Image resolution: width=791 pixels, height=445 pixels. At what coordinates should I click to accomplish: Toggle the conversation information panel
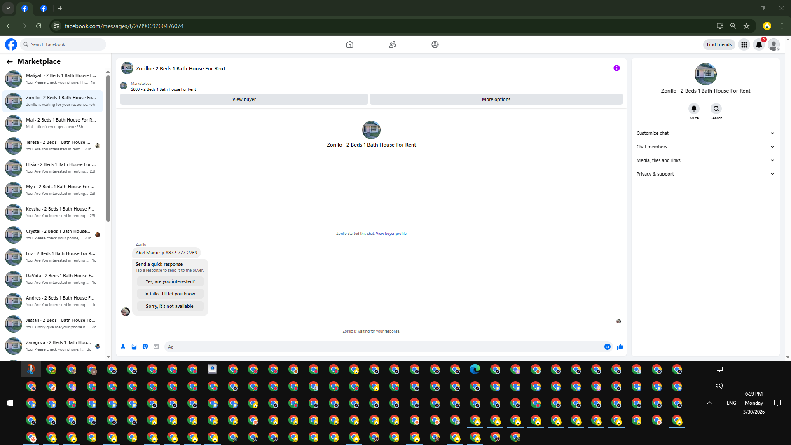click(616, 68)
